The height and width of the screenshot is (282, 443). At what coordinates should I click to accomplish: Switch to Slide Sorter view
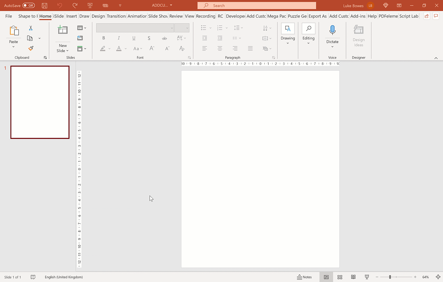[340, 277]
